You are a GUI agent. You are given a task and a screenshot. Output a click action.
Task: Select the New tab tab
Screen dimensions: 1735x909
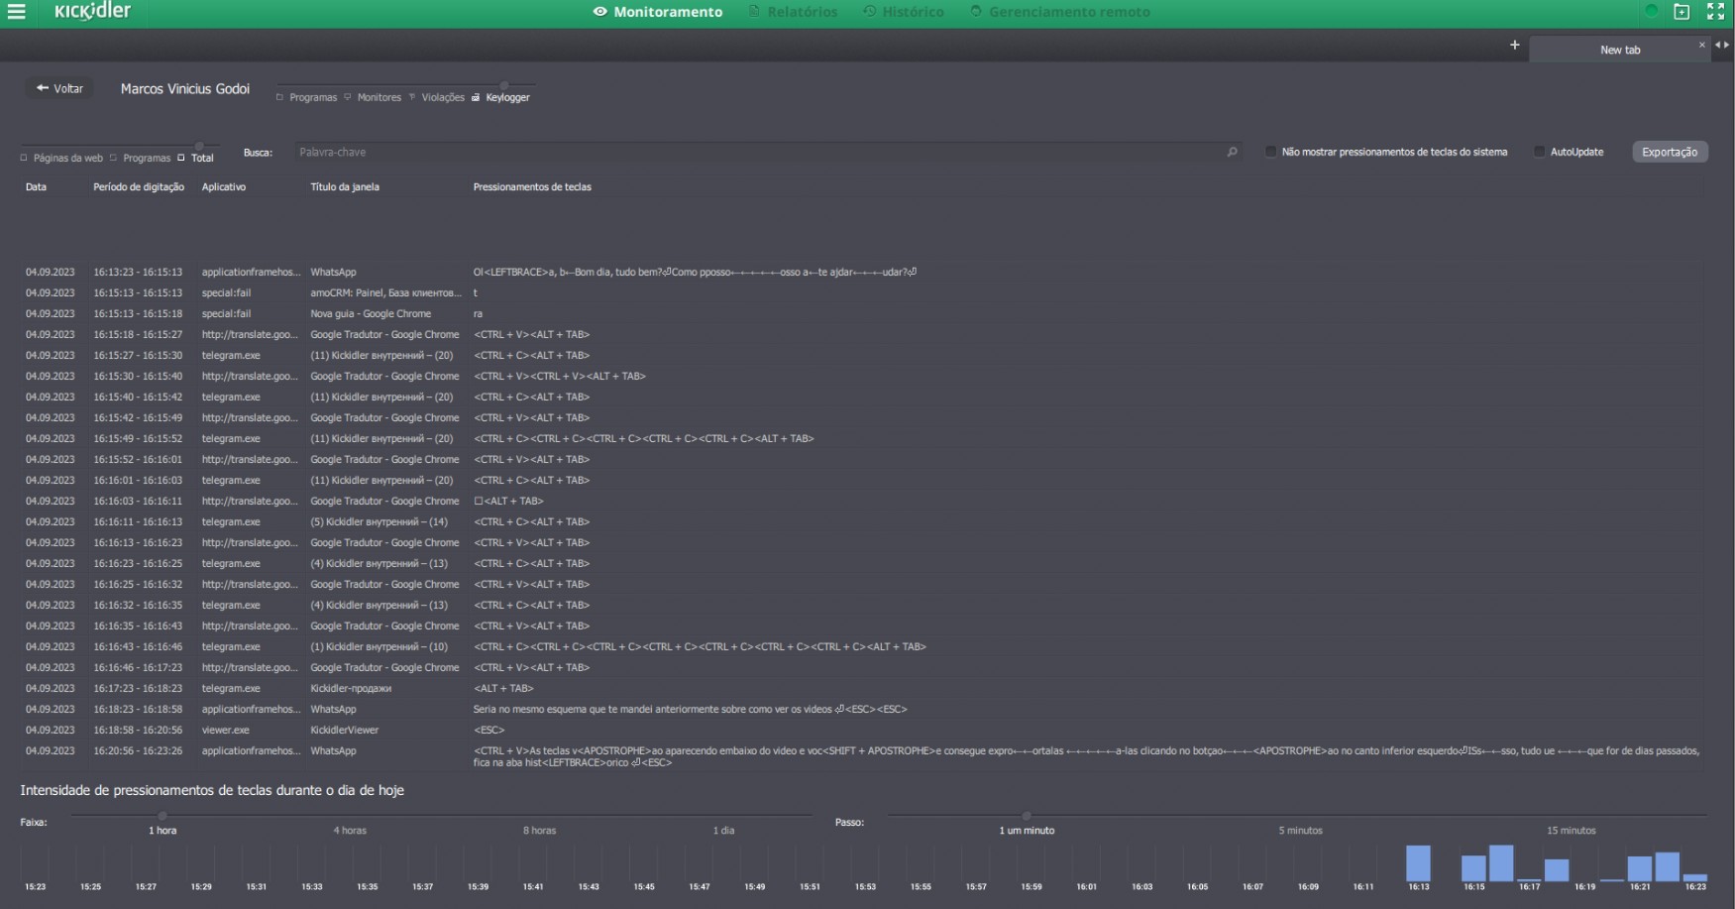[x=1620, y=50]
